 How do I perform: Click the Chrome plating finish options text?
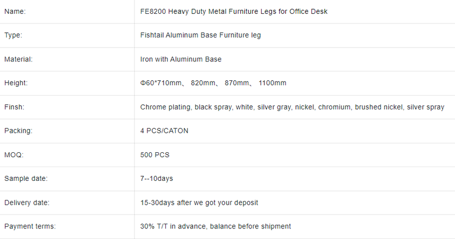click(292, 107)
